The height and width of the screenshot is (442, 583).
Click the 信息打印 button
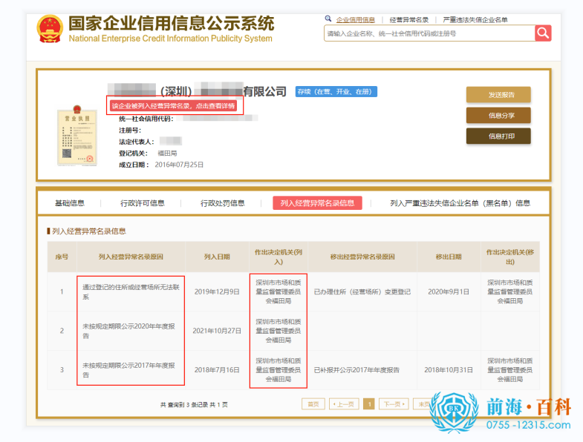click(498, 136)
